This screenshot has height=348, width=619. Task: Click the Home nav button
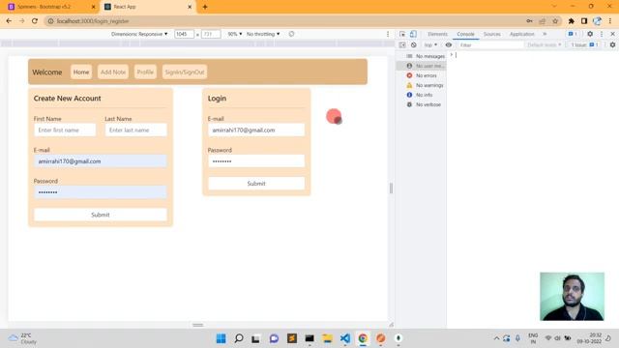[x=81, y=72]
